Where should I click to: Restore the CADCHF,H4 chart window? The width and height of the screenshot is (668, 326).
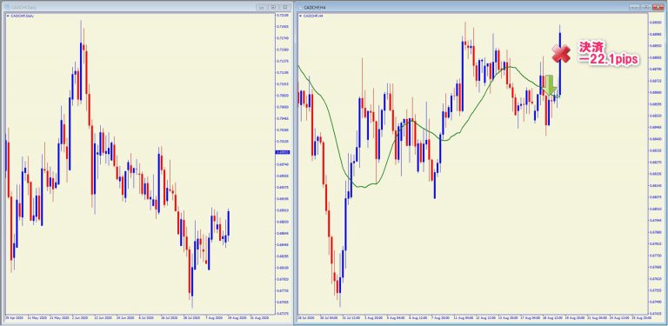click(646, 7)
